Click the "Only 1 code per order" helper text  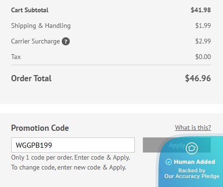[71, 158]
